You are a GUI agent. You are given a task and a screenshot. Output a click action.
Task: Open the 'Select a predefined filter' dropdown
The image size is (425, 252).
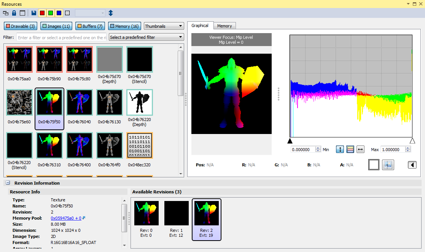point(146,37)
